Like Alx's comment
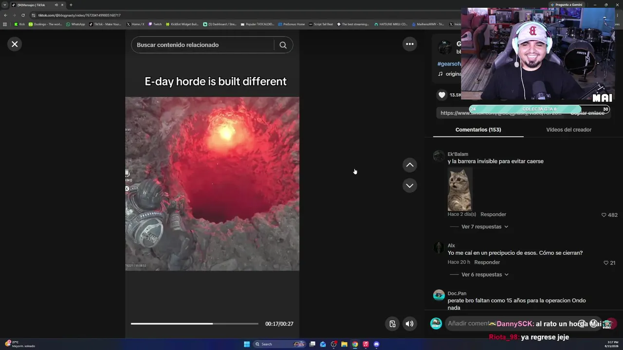 click(606, 262)
